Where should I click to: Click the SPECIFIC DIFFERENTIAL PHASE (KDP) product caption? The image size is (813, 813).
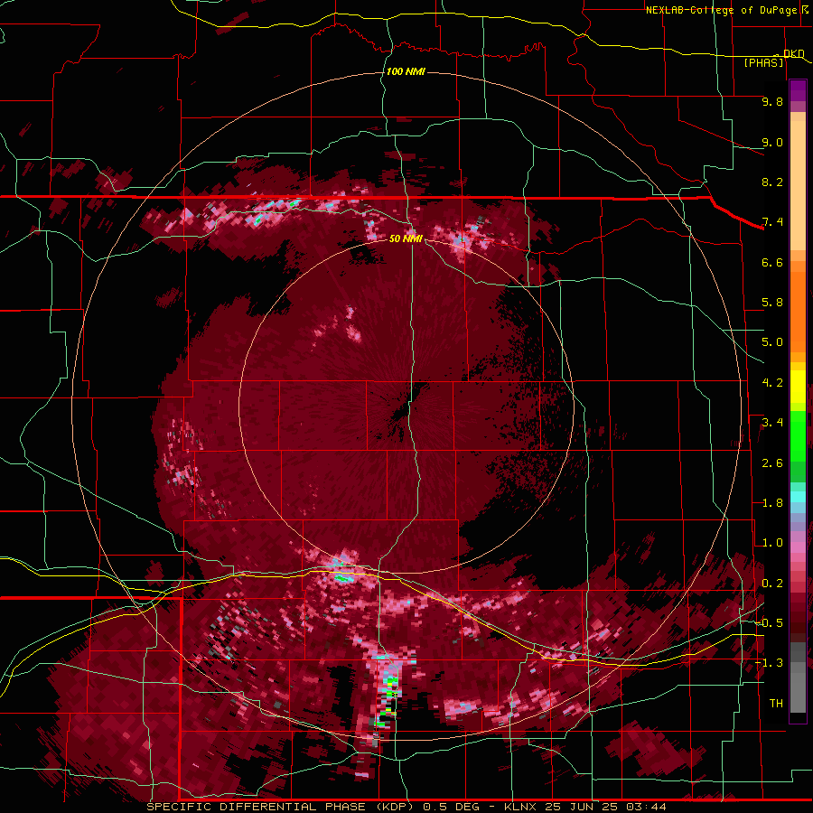[282, 807]
